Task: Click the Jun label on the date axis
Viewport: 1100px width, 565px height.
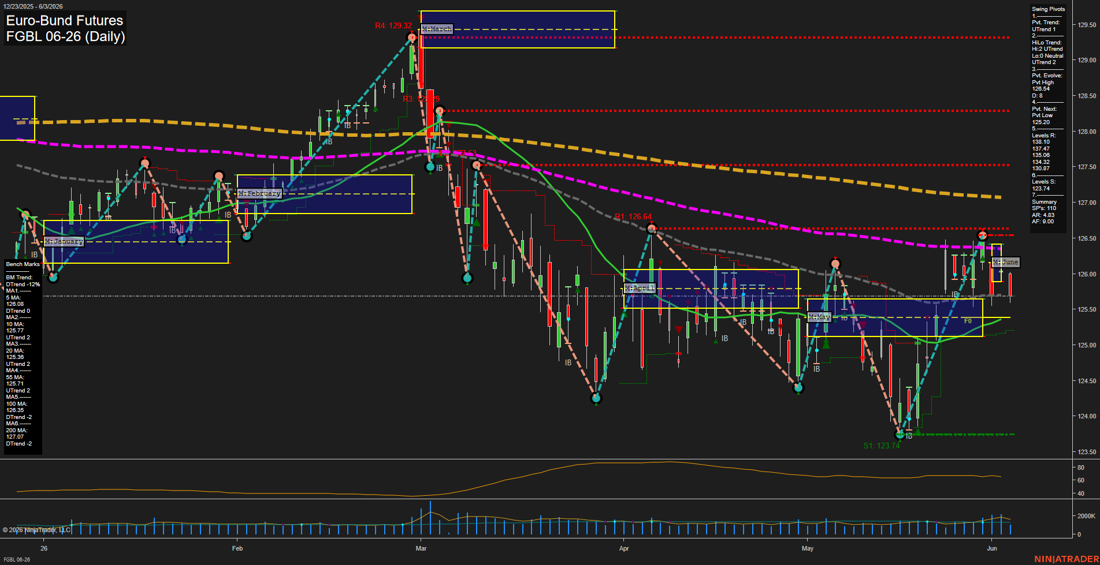Action: coord(992,548)
